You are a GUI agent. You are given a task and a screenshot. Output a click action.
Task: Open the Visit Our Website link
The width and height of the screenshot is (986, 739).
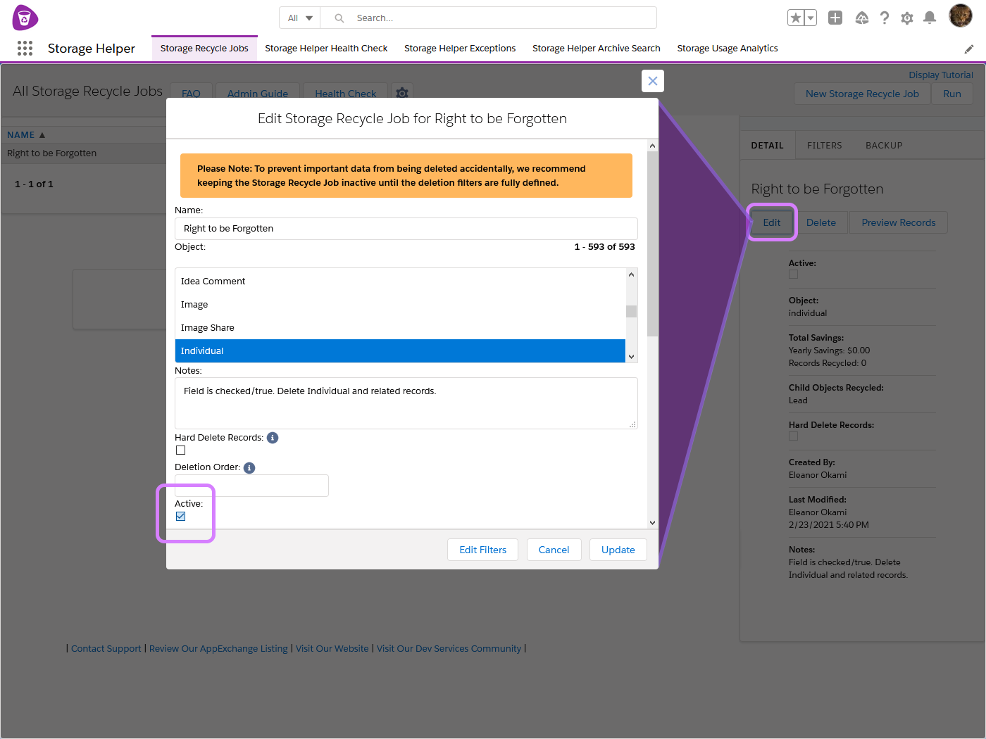click(x=332, y=649)
